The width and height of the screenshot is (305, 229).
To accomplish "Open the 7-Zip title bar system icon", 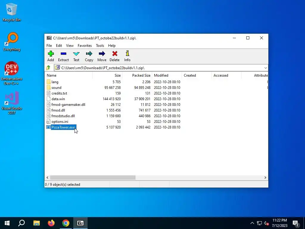I will pyautogui.click(x=49, y=38).
